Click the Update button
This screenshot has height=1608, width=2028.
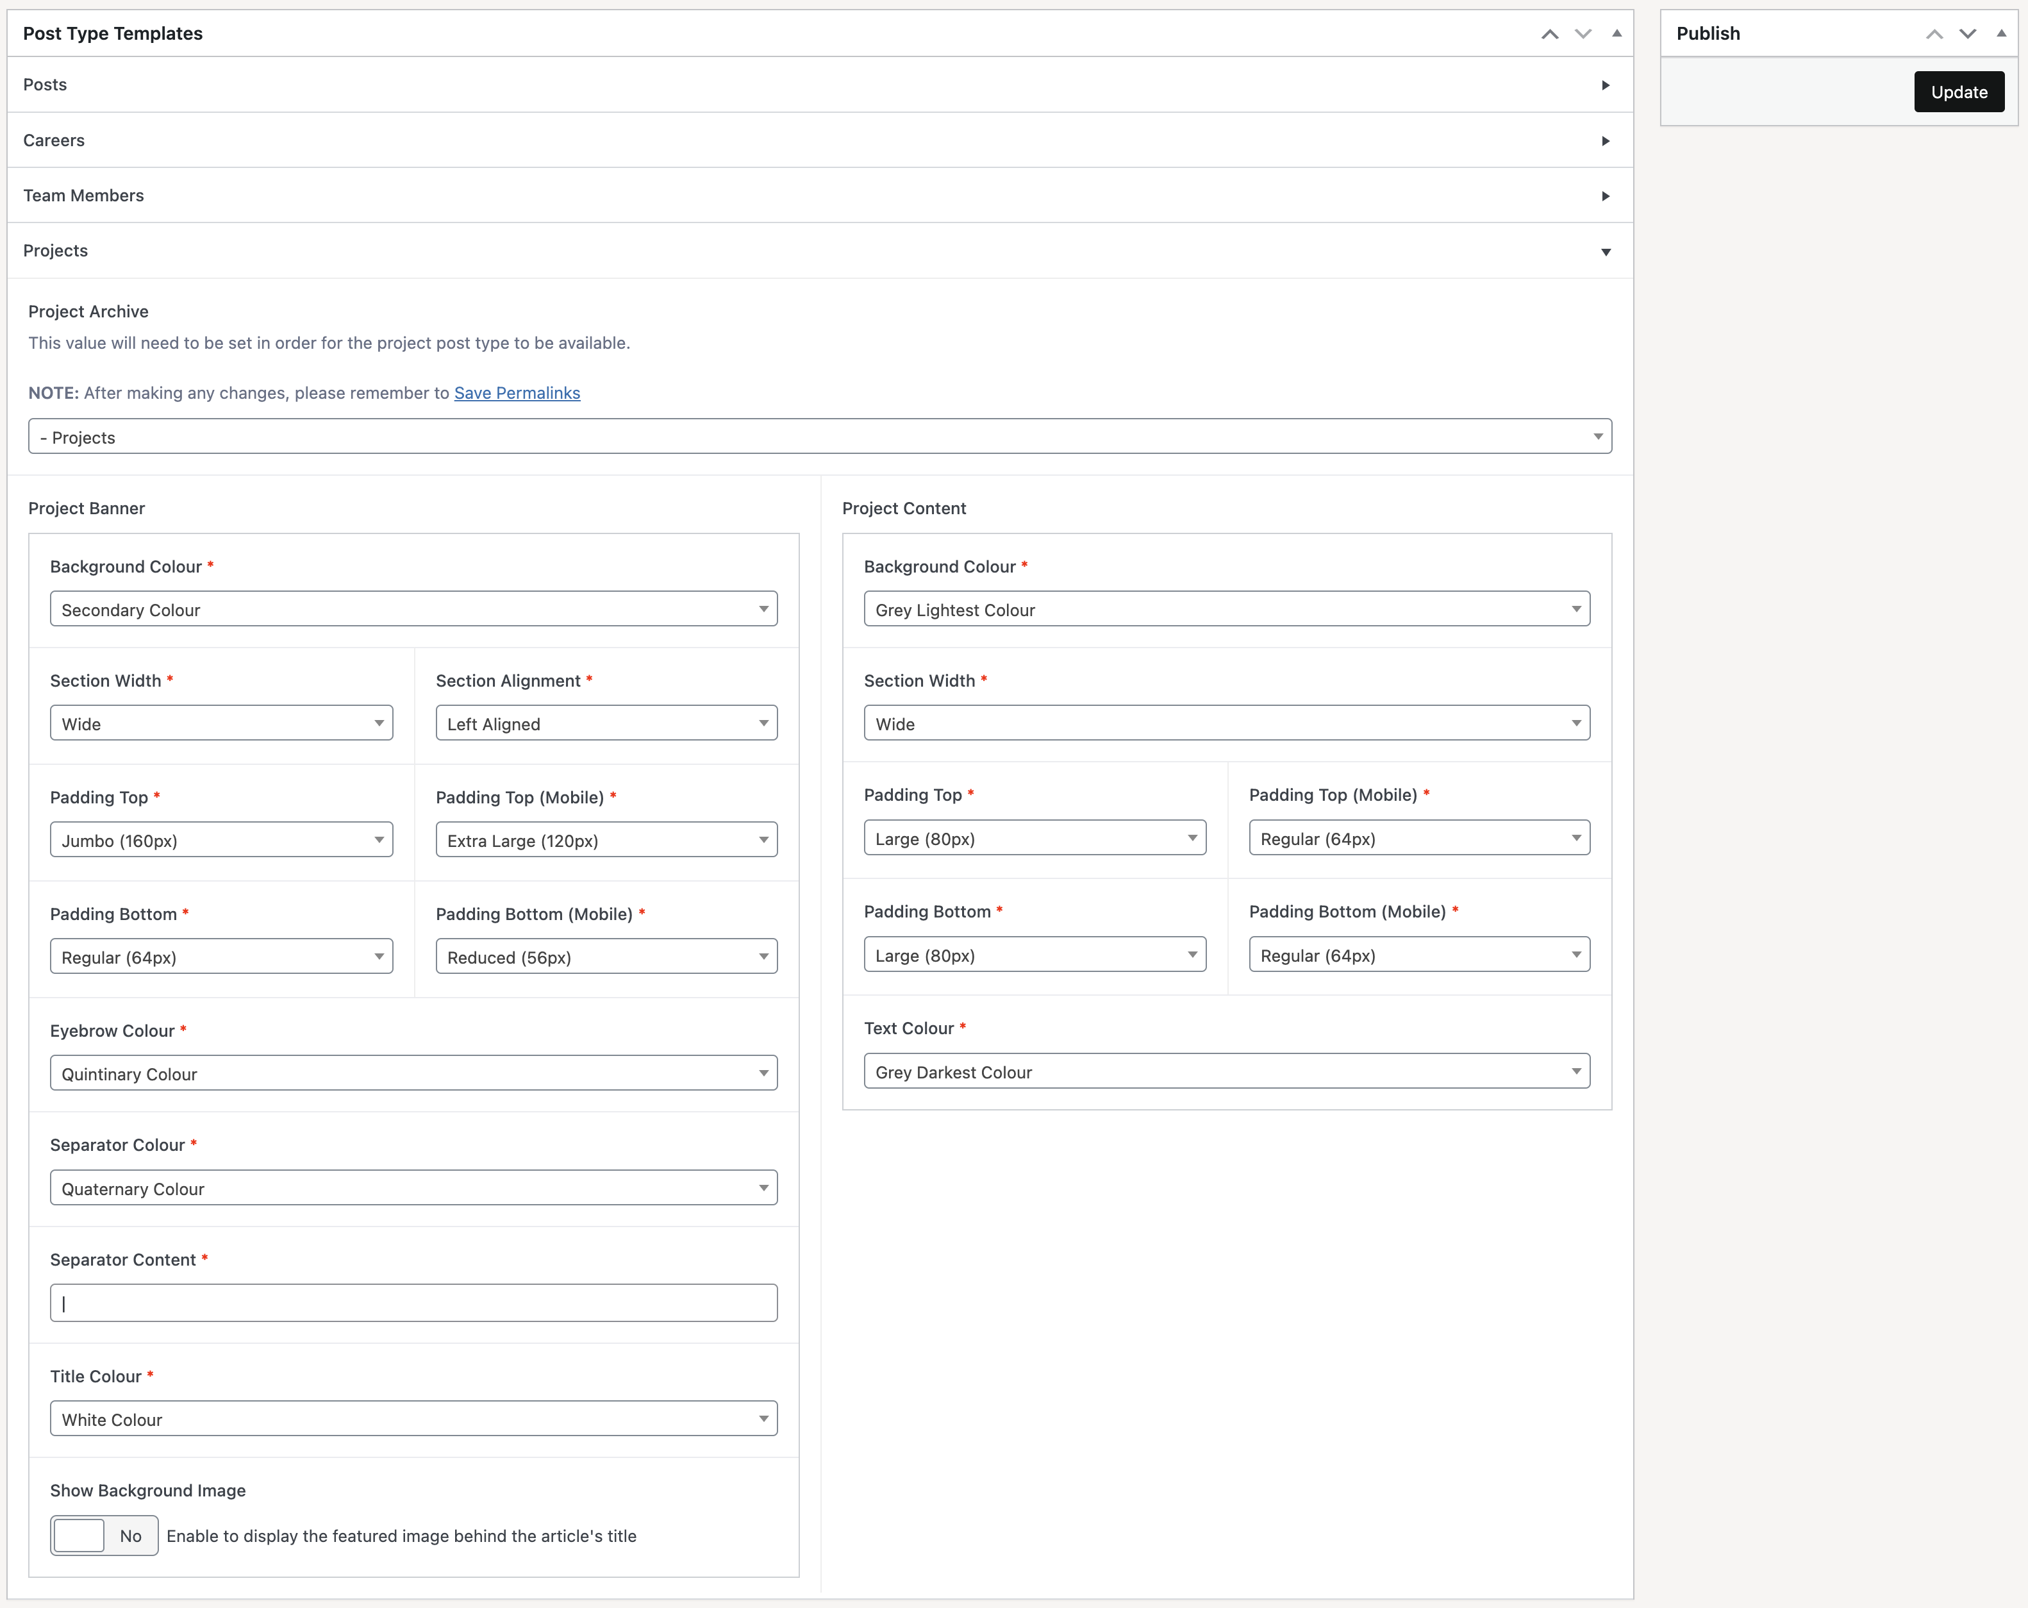click(x=1958, y=92)
